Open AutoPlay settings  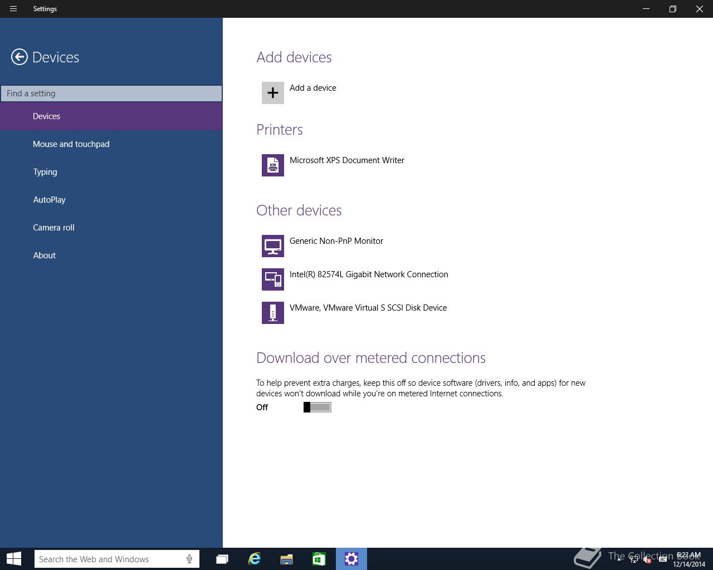coord(111,200)
